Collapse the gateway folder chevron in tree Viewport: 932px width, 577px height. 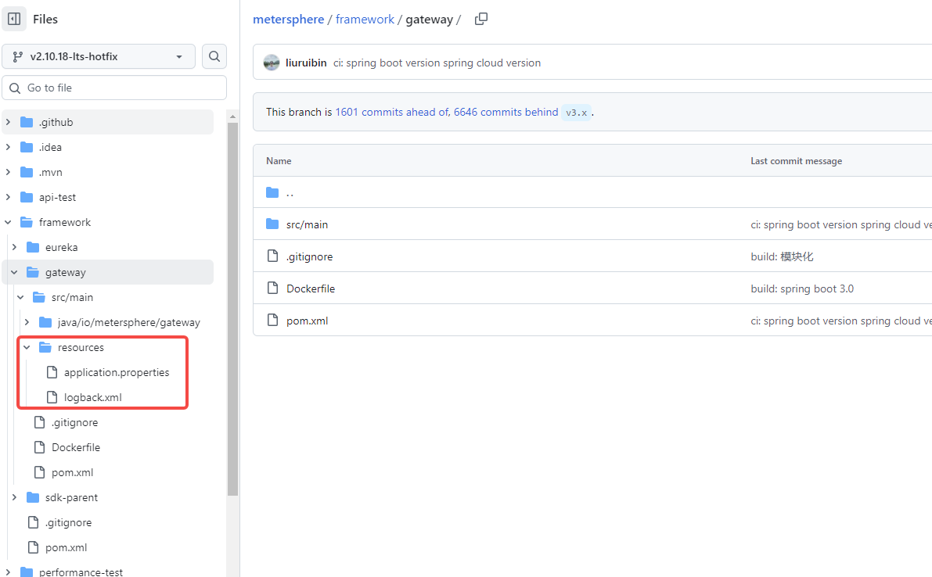click(x=14, y=272)
